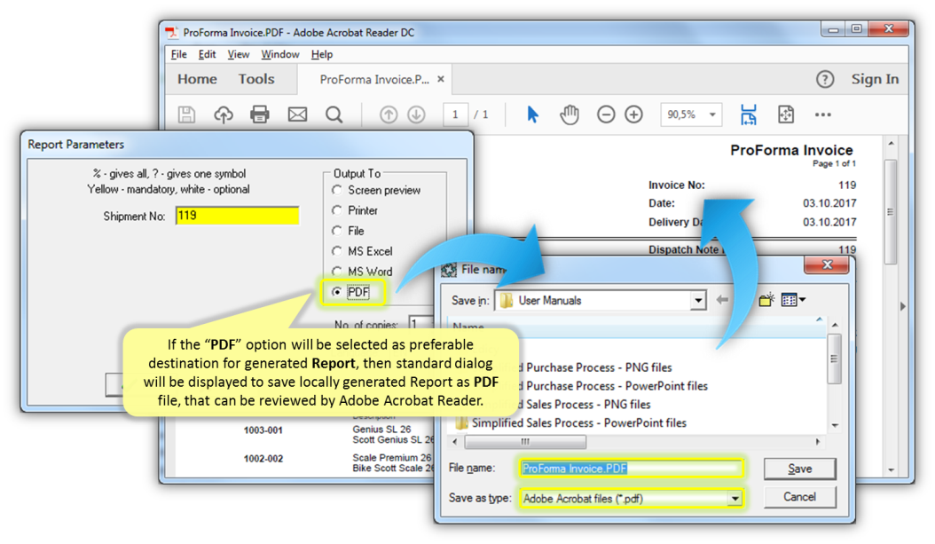The width and height of the screenshot is (935, 544).
Task: Close the ProForma Invoice document tab
Action: [441, 79]
